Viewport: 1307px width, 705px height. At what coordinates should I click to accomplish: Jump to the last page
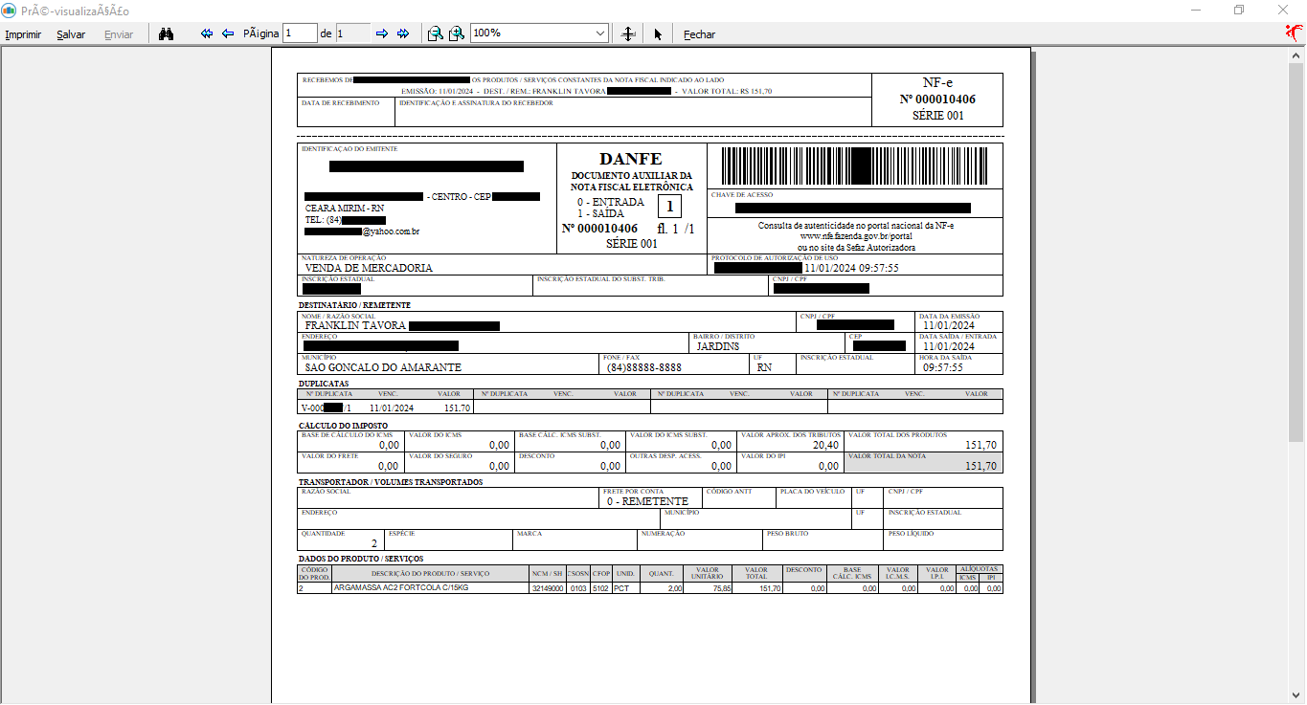403,33
